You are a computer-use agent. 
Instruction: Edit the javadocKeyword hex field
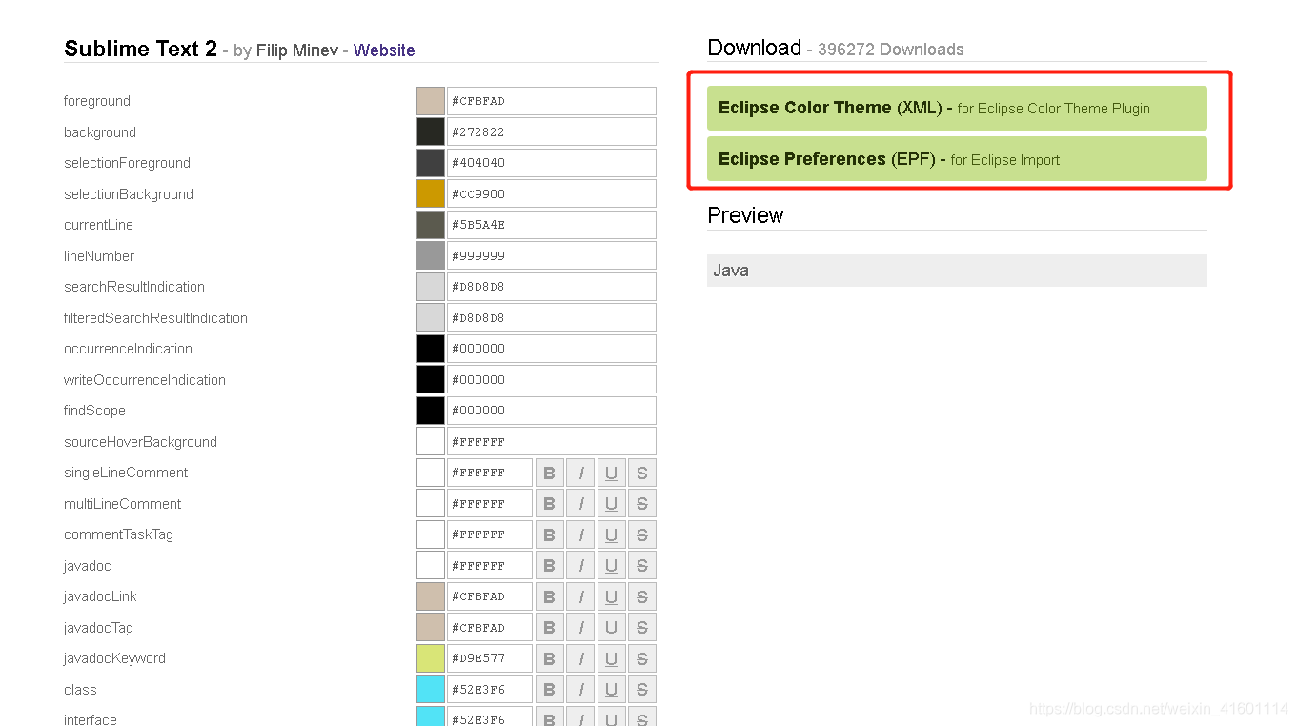[490, 658]
